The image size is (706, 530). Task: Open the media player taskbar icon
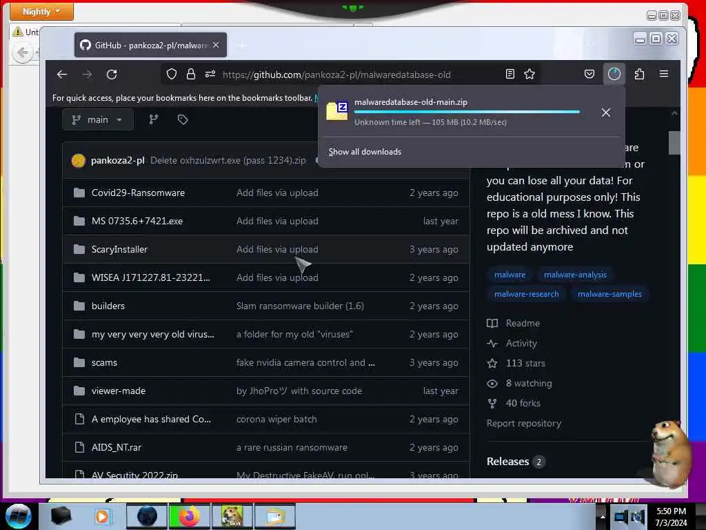pos(102,516)
